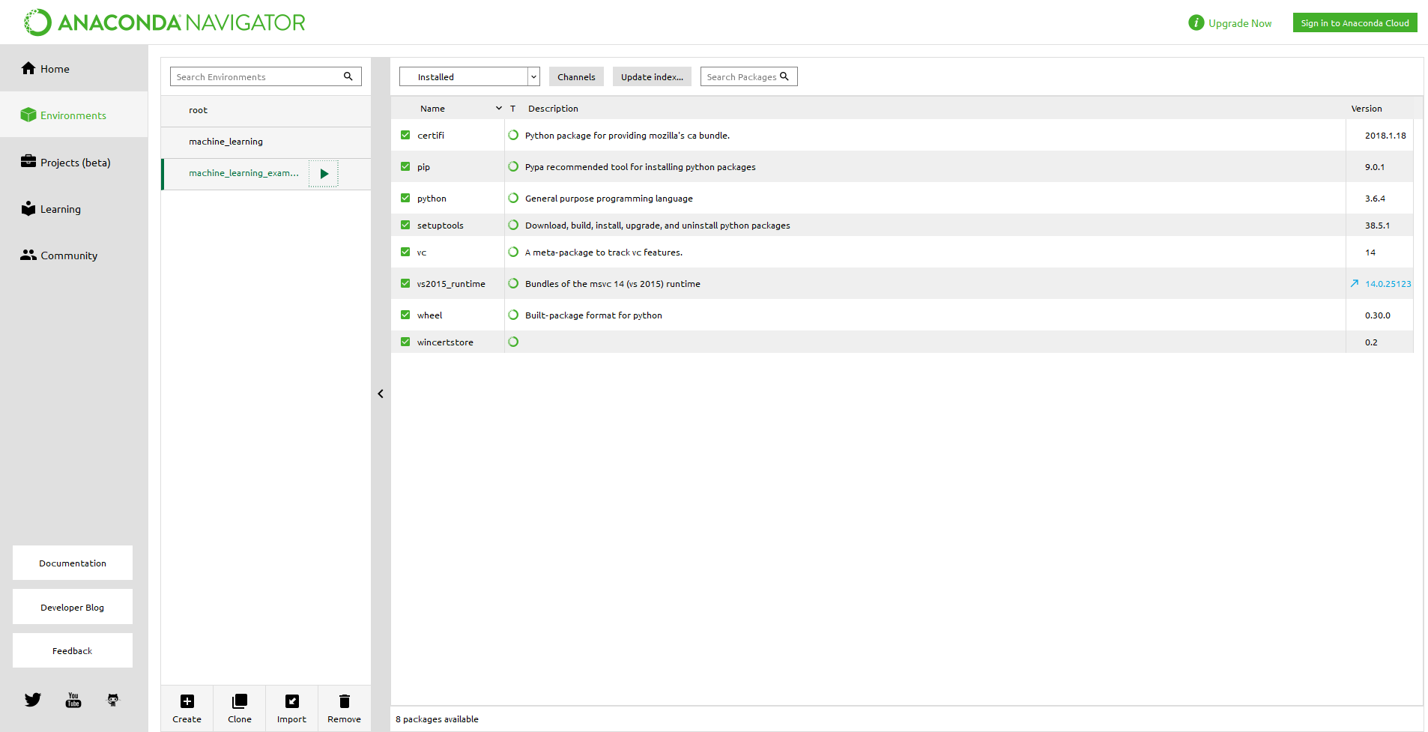Click the Clone environment icon

(x=240, y=701)
